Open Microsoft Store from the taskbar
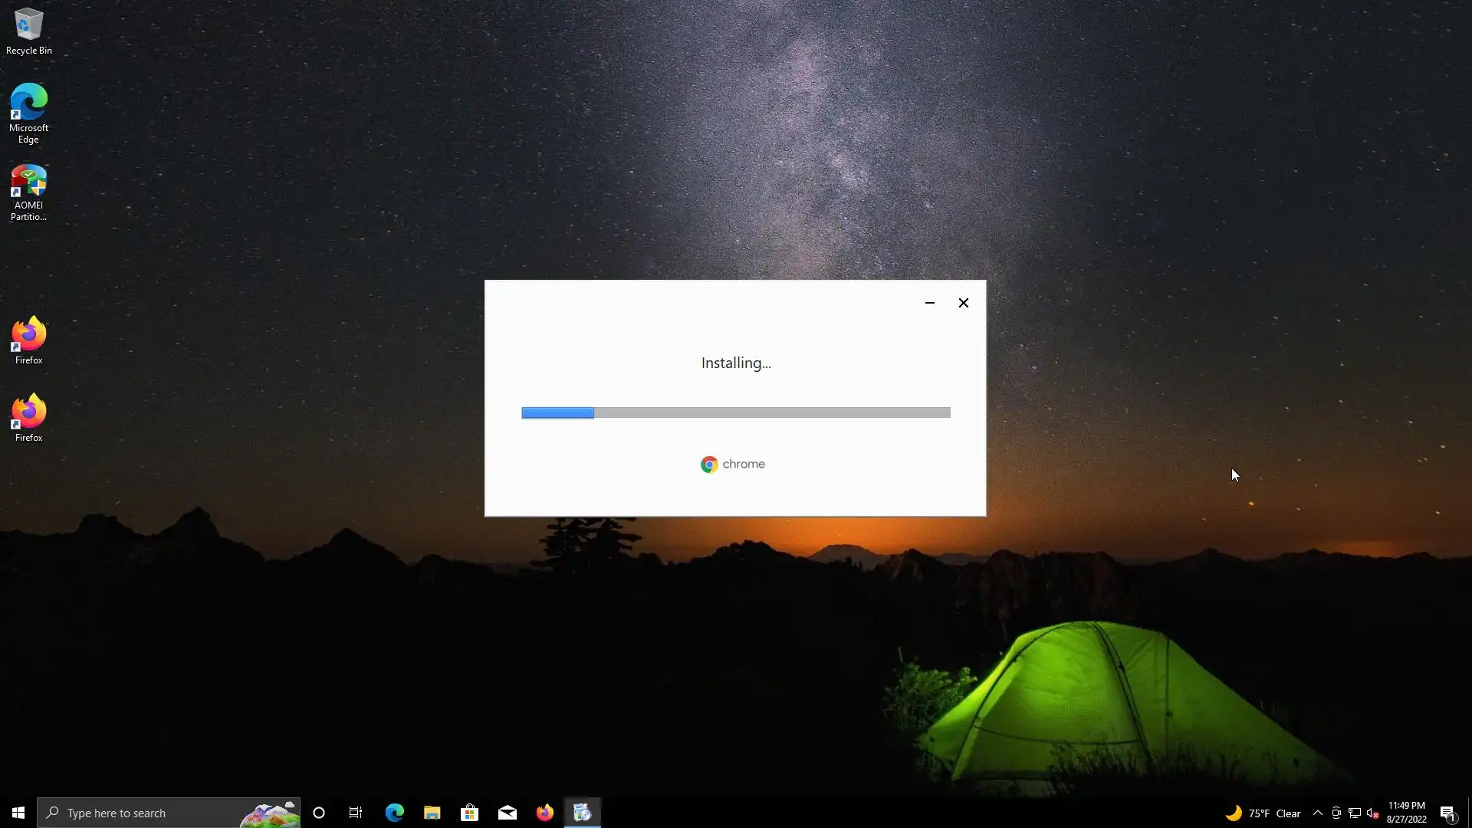 point(469,813)
